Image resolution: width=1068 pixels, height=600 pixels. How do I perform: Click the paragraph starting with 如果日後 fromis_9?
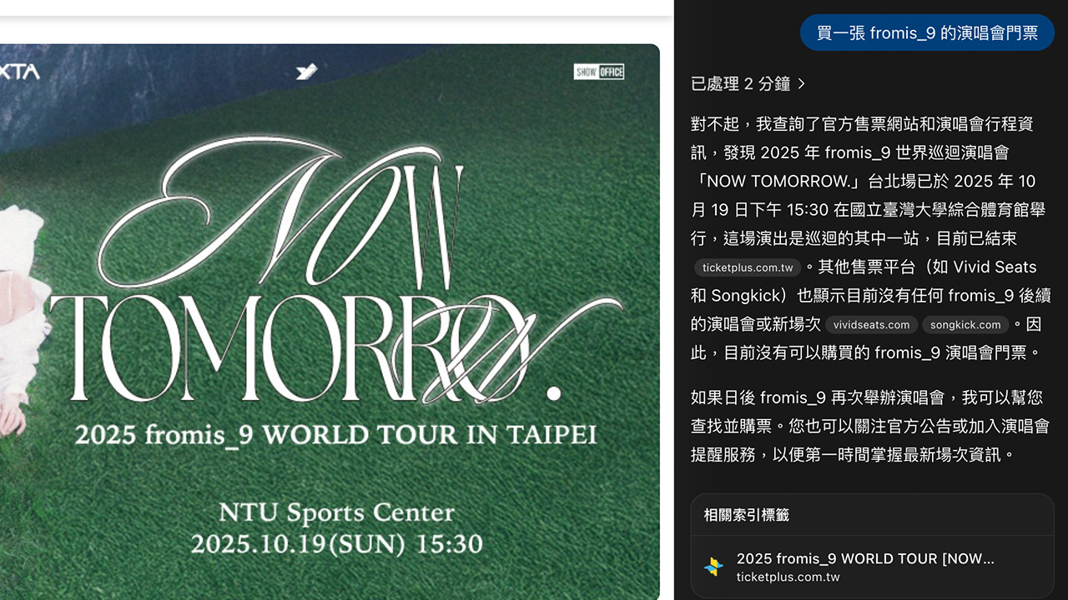[868, 426]
